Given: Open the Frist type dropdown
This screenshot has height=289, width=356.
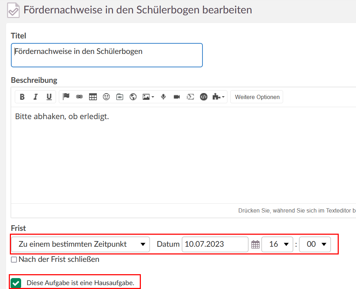Looking at the screenshot, I should (x=81, y=244).
